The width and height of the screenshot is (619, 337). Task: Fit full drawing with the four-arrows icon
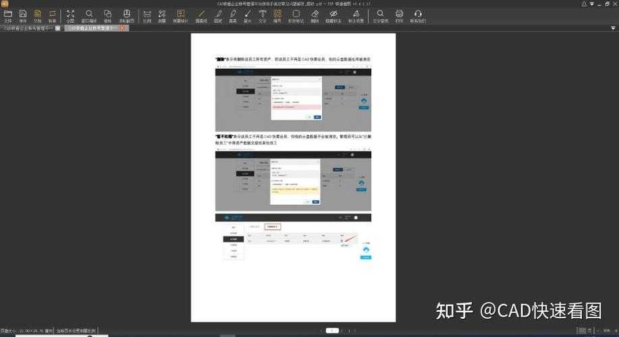pyautogui.click(x=70, y=16)
